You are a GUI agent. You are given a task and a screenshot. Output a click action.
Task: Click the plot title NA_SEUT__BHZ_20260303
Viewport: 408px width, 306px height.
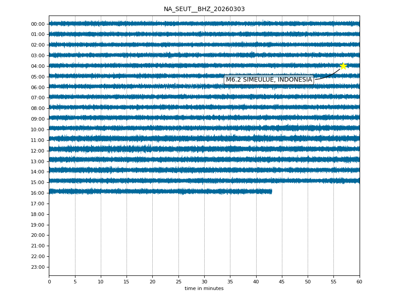204,9
